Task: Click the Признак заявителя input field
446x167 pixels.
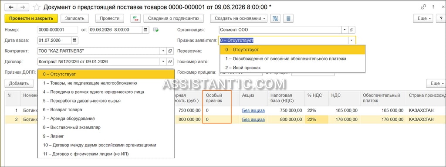Action: pos(283,41)
